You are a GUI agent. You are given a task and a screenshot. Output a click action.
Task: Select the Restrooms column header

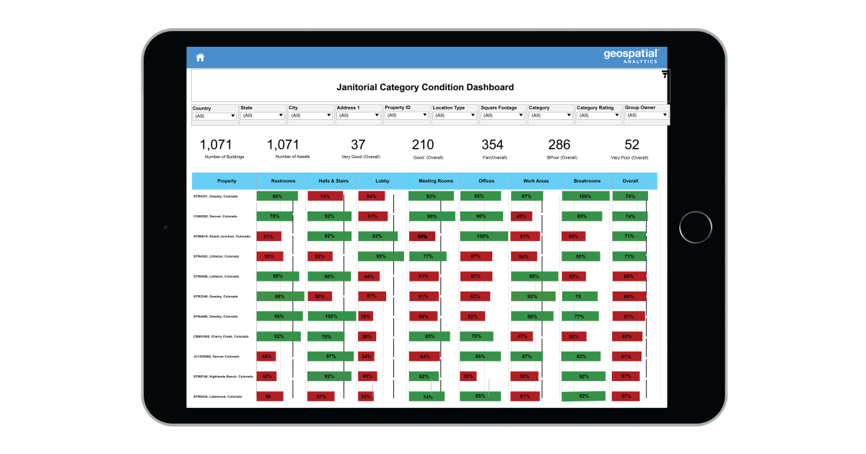[282, 181]
